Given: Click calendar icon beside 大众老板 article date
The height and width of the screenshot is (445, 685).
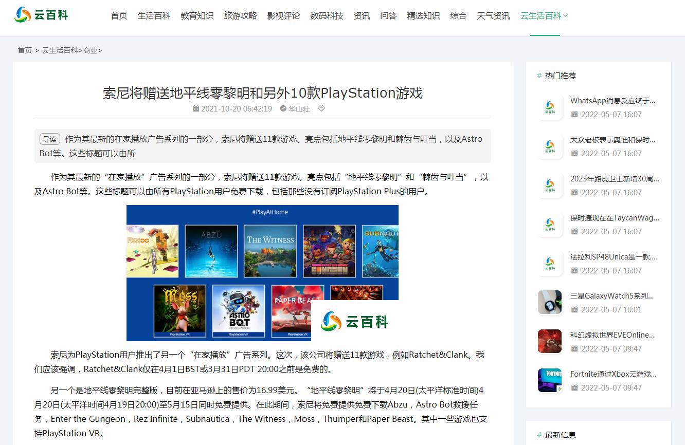Looking at the screenshot, I should click(x=574, y=153).
